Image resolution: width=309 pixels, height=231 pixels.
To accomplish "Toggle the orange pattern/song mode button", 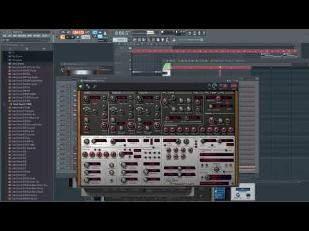I will point(62,37).
